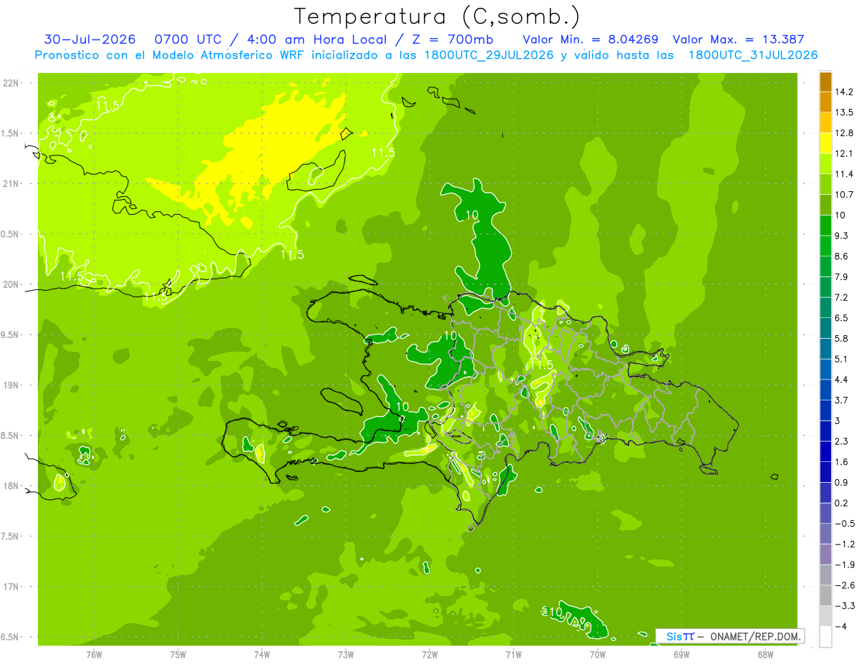Select the '20N' latitude axis label

click(x=10, y=284)
